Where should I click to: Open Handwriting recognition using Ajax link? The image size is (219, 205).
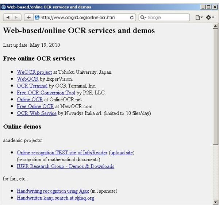coord(53,191)
